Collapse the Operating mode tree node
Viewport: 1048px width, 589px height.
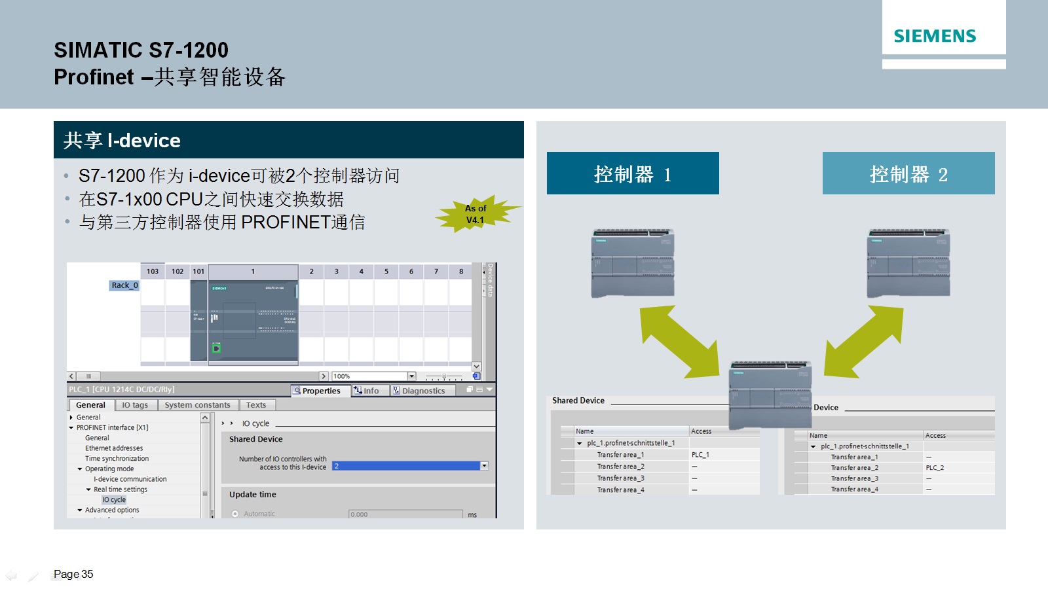pyautogui.click(x=80, y=469)
